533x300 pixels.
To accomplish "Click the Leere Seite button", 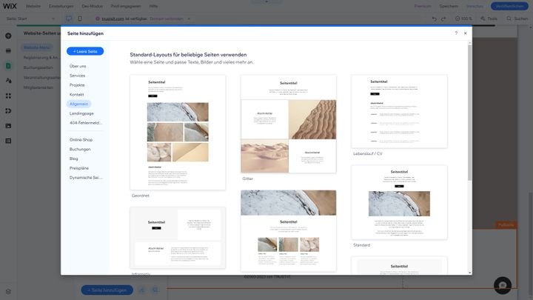I will click(85, 51).
